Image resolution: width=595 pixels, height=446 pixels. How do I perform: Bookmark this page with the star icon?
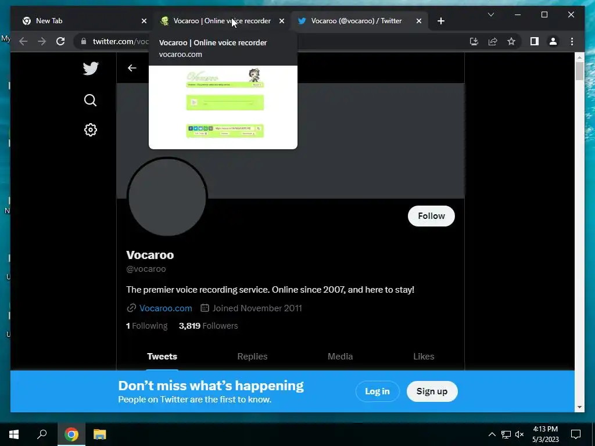click(511, 41)
